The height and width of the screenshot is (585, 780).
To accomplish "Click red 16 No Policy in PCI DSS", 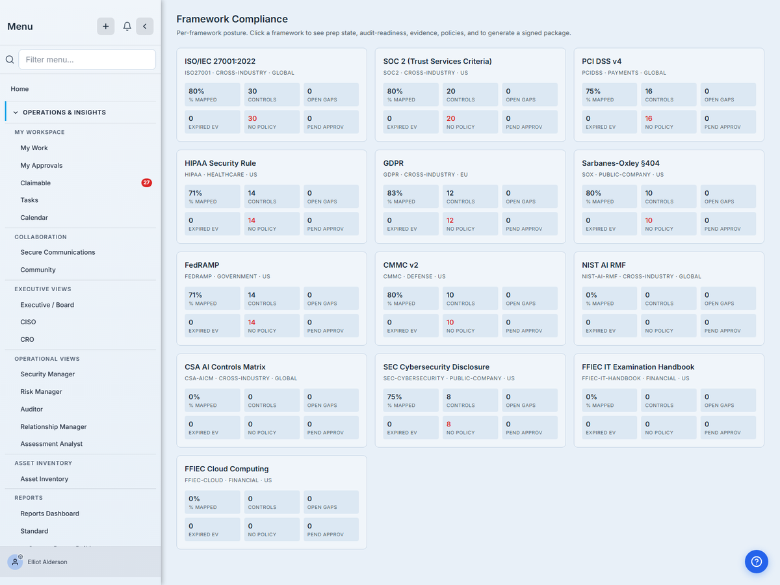I will [669, 122].
